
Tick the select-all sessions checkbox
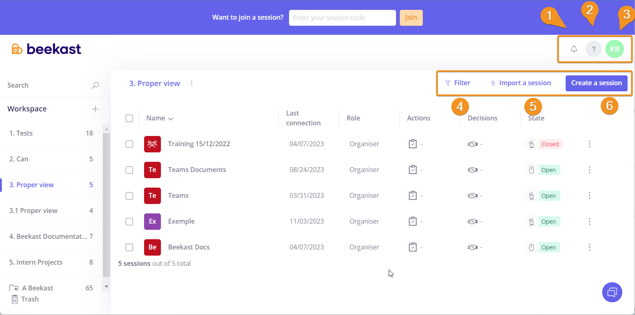coord(129,118)
